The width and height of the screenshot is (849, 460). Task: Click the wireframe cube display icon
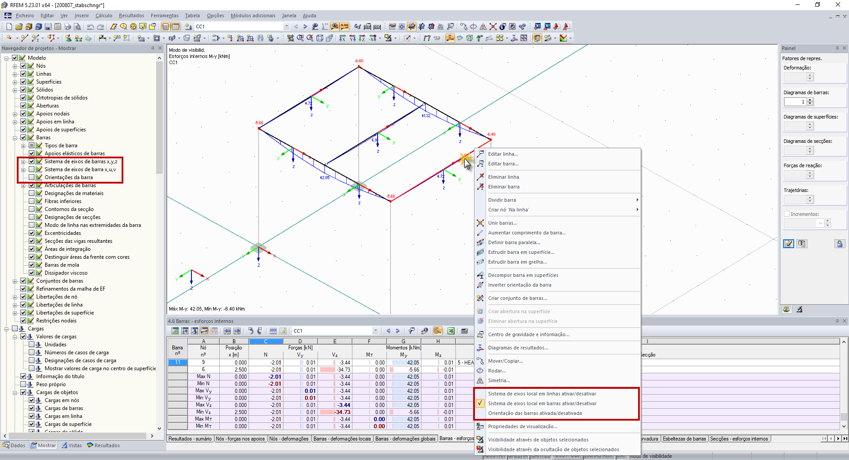click(320, 38)
